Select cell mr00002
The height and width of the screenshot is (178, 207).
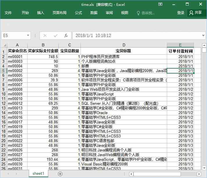click(x=17, y=71)
